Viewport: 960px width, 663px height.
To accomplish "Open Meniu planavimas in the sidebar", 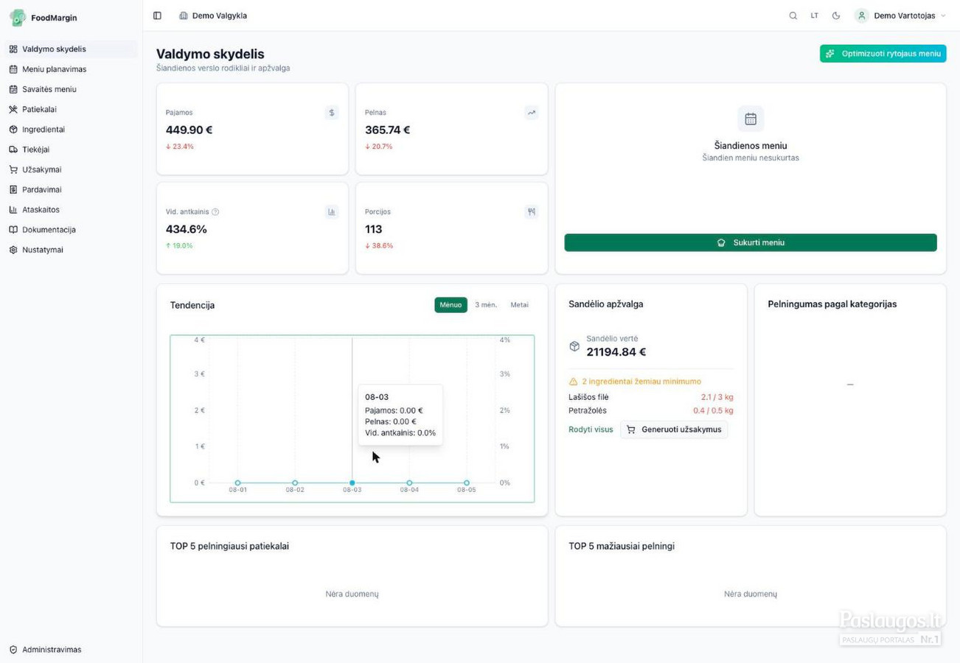I will (x=72, y=69).
